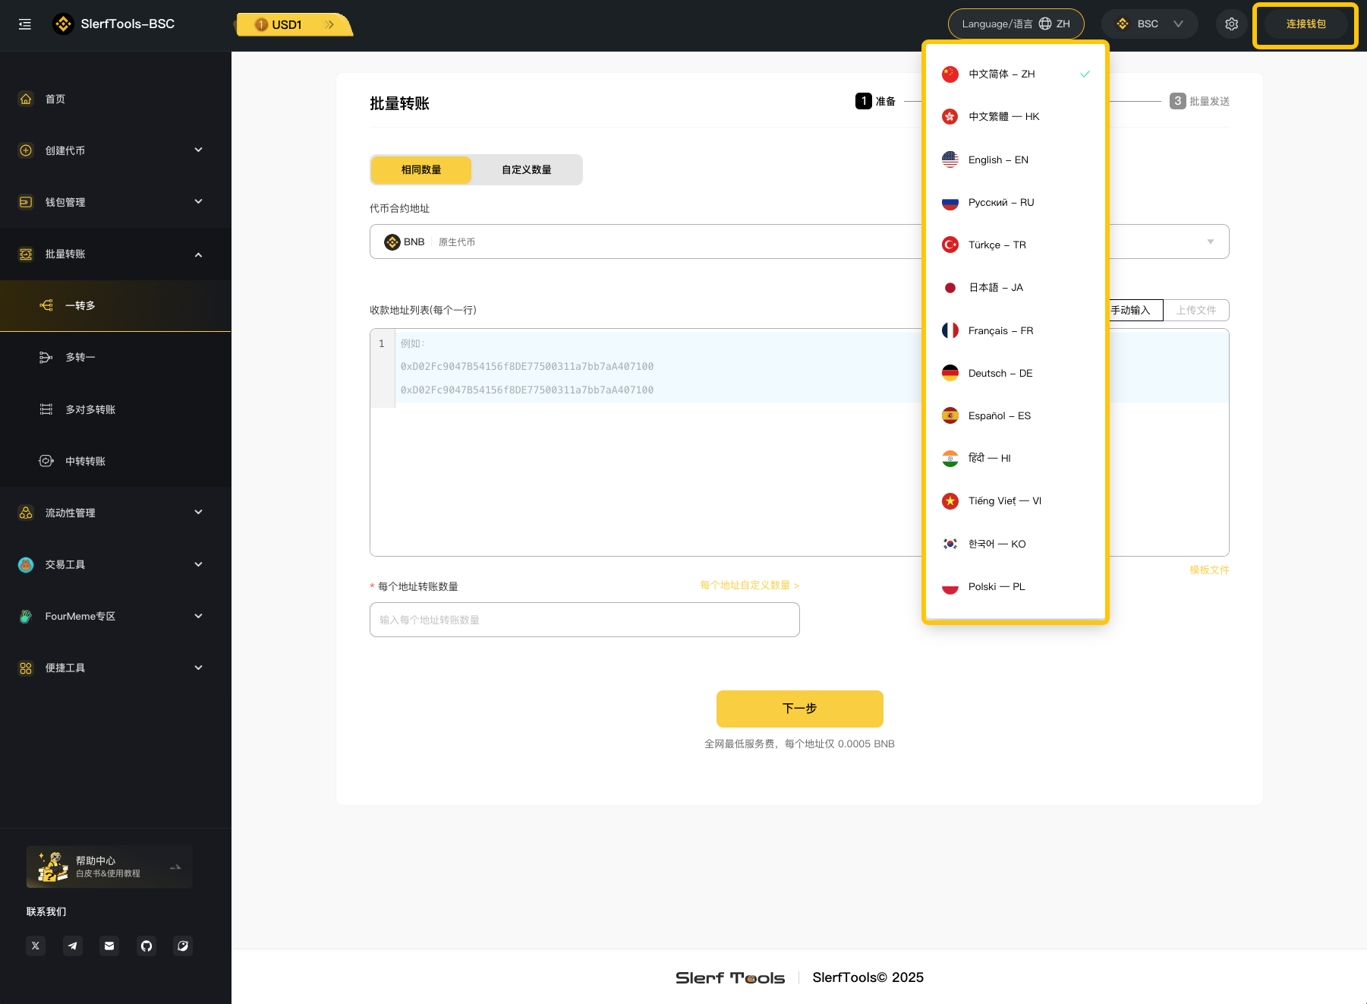Switch to 自定义数量 mode

tap(526, 169)
